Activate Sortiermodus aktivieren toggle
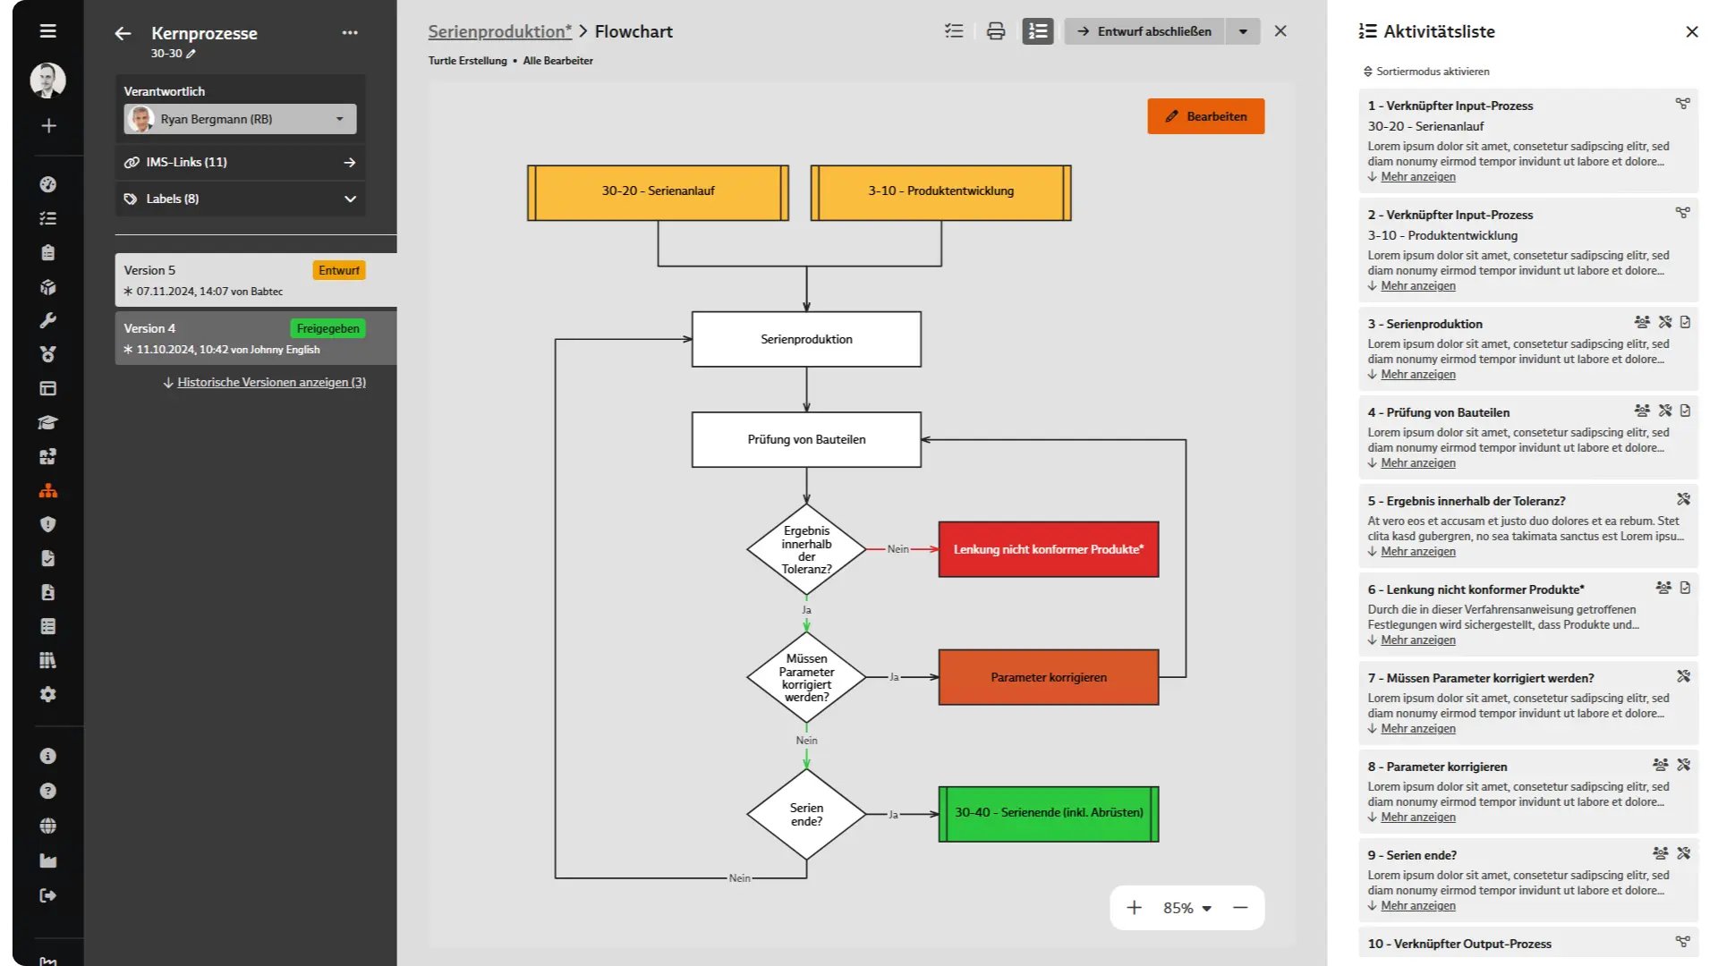Image resolution: width=1718 pixels, height=966 pixels. click(x=1426, y=72)
